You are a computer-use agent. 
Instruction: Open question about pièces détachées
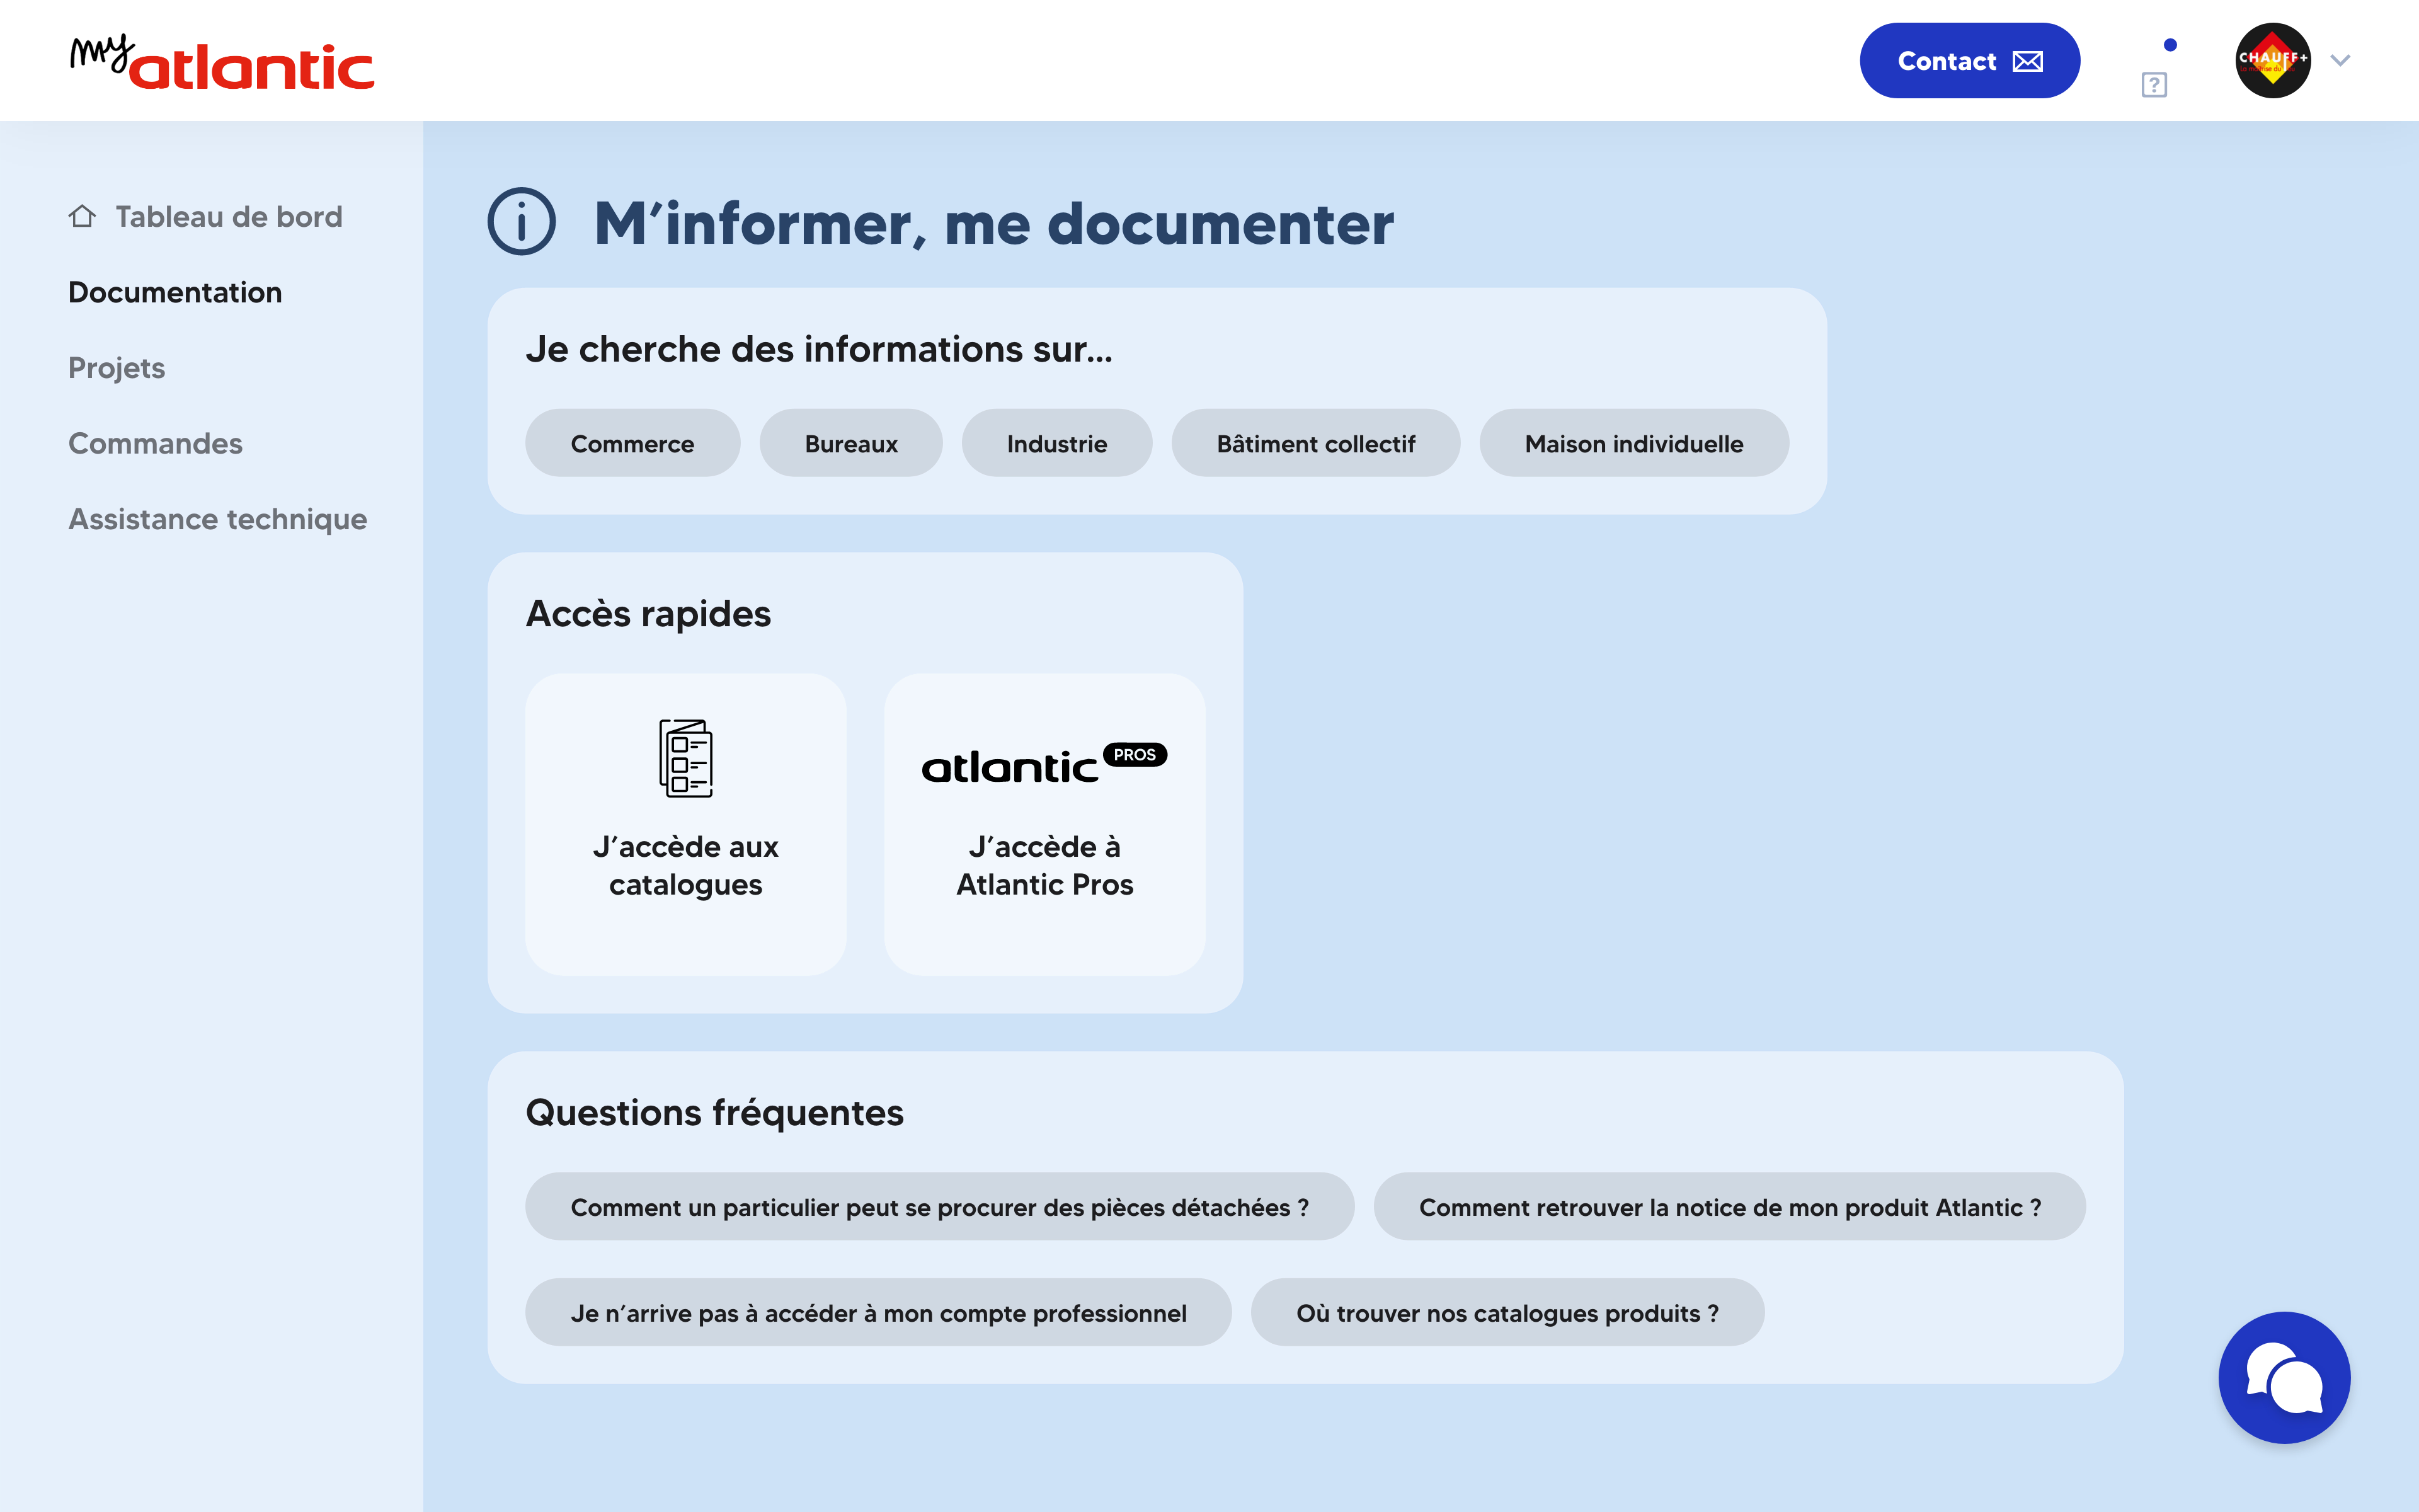point(939,1207)
